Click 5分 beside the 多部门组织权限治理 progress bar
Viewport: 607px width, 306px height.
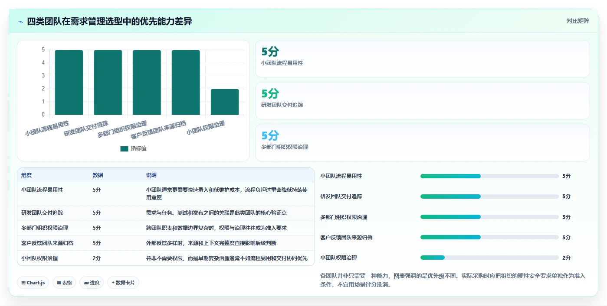(x=566, y=217)
